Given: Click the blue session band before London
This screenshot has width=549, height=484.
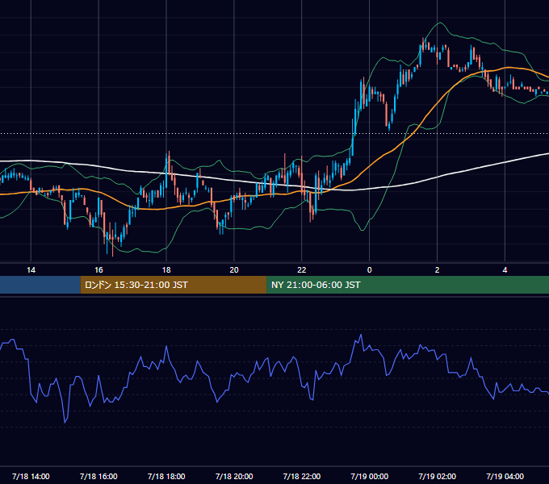Looking at the screenshot, I should click(x=40, y=285).
